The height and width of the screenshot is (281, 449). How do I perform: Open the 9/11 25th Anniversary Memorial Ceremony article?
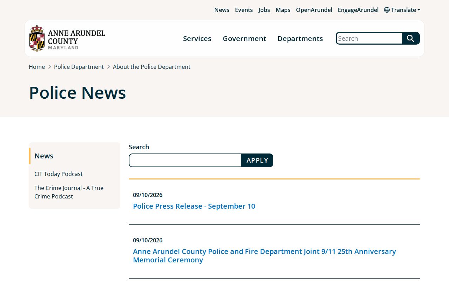point(264,256)
